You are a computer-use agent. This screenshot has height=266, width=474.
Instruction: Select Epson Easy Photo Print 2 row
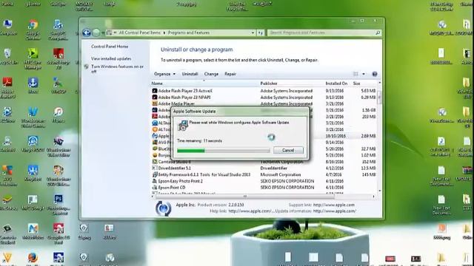[264, 181]
